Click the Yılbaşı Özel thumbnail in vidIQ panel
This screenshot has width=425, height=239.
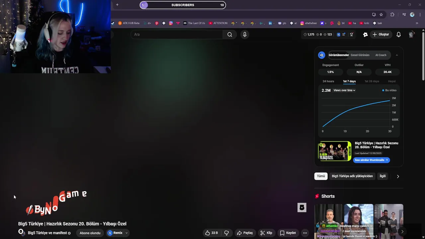point(335,151)
